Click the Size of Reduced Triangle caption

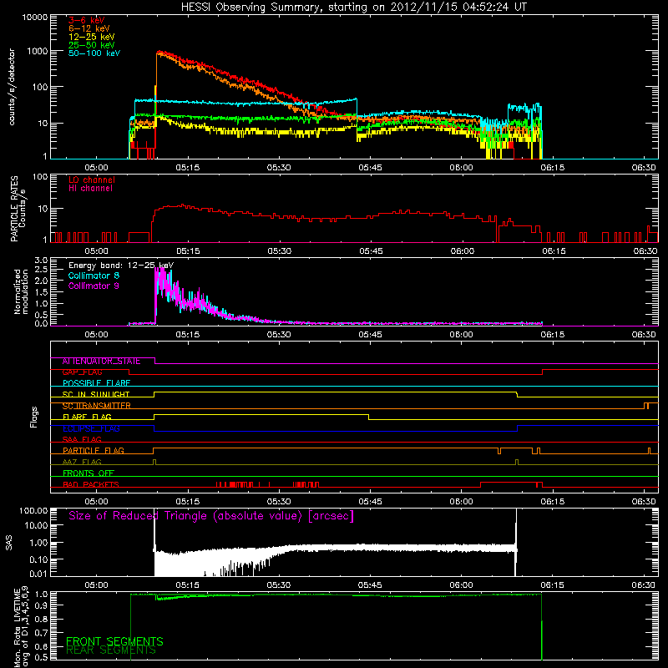(x=211, y=516)
